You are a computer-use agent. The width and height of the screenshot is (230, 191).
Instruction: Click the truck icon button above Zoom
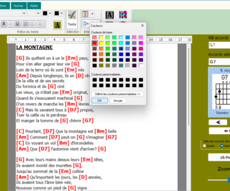[x=222, y=157]
